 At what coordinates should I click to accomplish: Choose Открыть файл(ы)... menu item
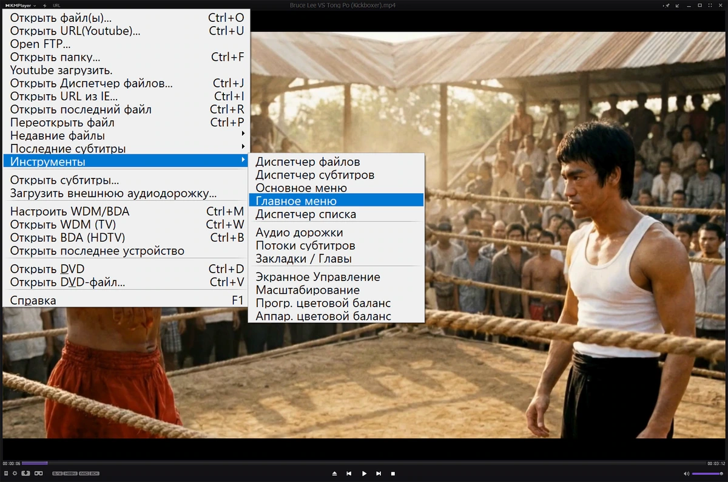pos(126,18)
